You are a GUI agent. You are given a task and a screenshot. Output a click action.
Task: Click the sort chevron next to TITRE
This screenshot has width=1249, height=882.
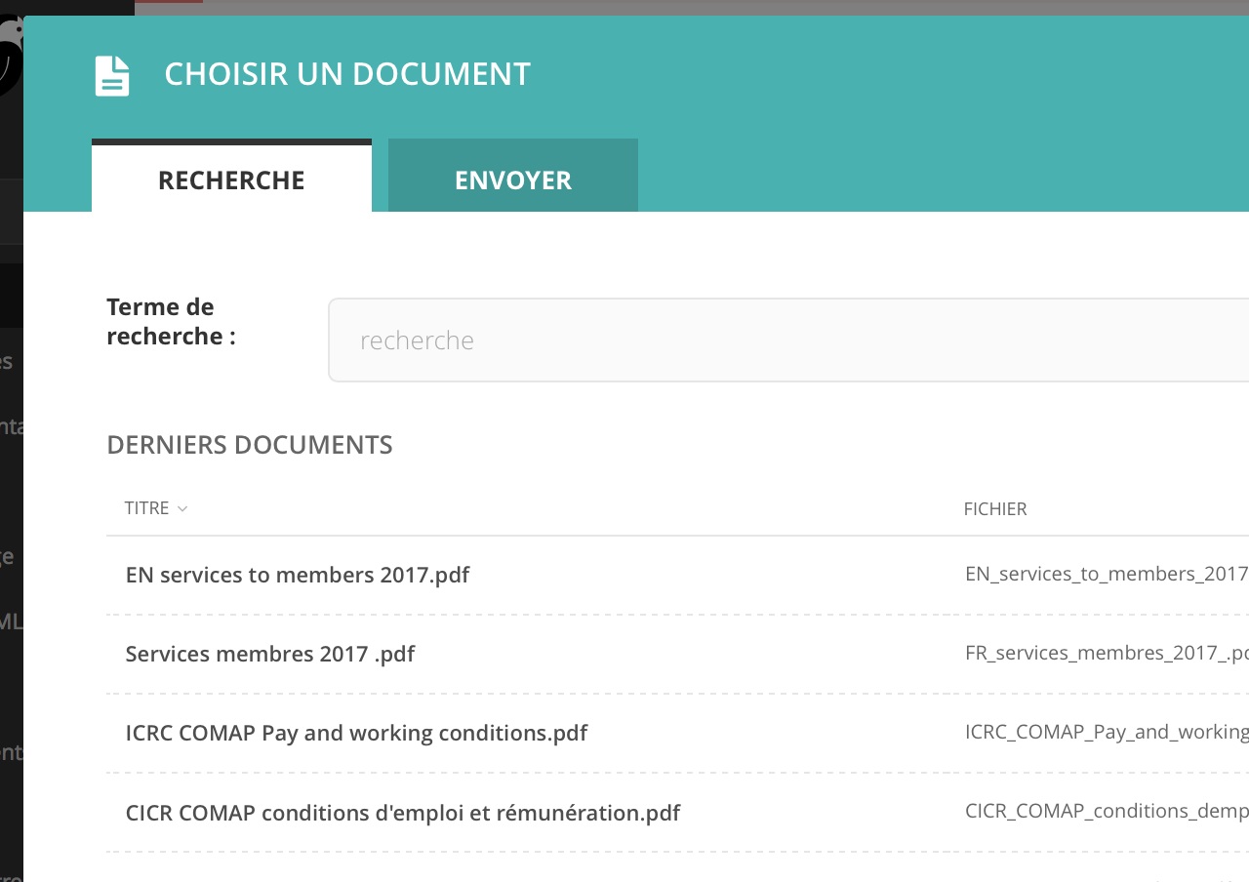point(182,508)
